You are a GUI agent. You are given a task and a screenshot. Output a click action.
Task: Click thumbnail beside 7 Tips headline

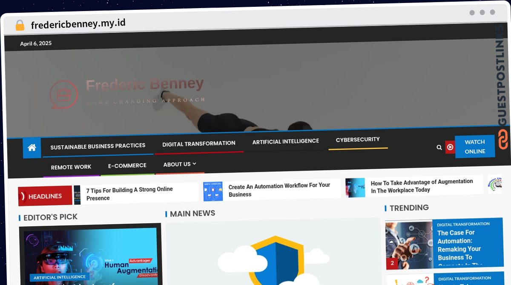pyautogui.click(x=77, y=195)
